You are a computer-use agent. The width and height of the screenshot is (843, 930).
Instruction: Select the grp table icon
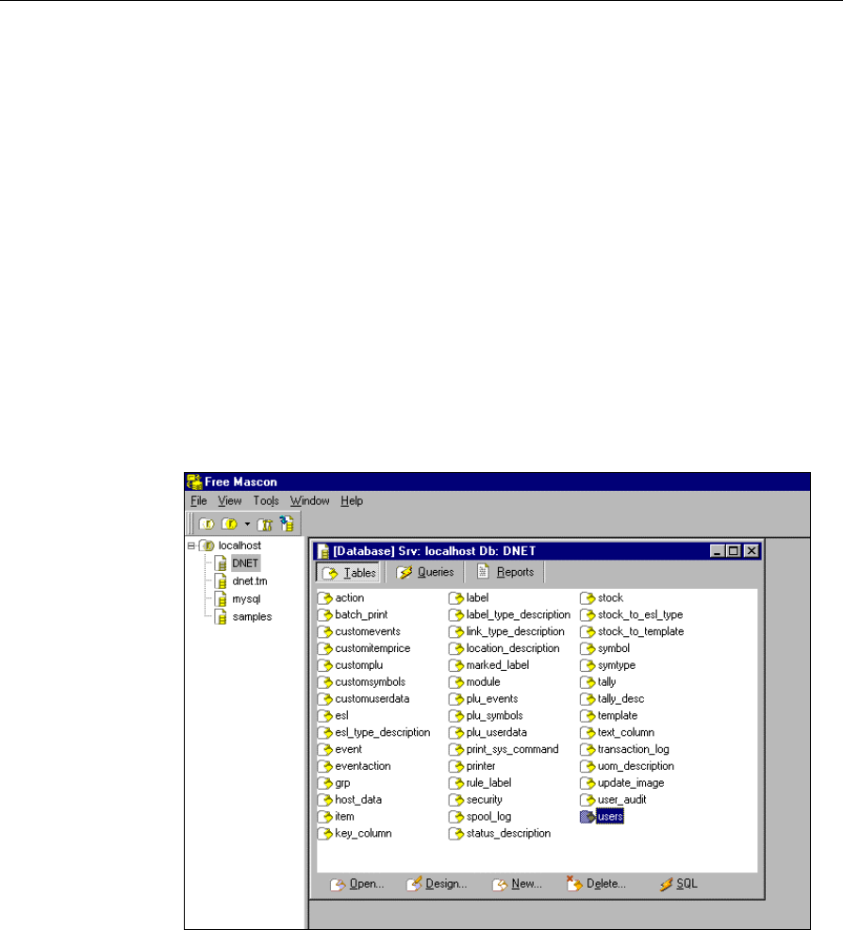click(324, 784)
